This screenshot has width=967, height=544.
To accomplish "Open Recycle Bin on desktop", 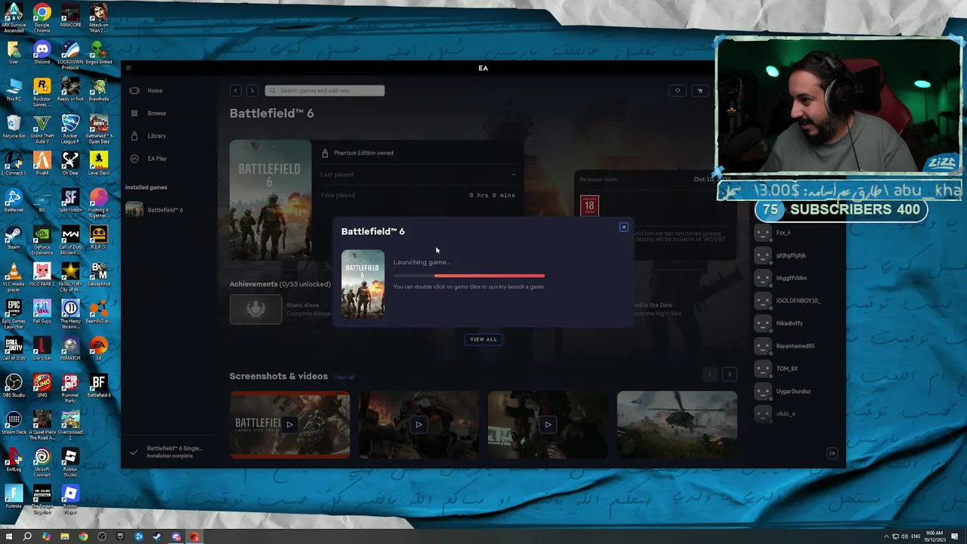I will click(x=14, y=127).
